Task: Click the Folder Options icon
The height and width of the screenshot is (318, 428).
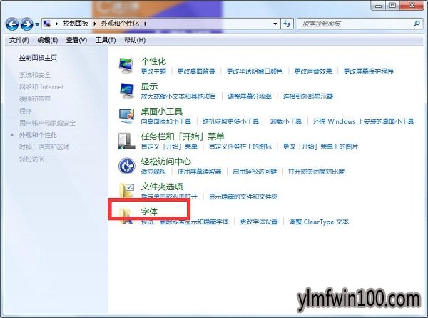Action: click(127, 191)
